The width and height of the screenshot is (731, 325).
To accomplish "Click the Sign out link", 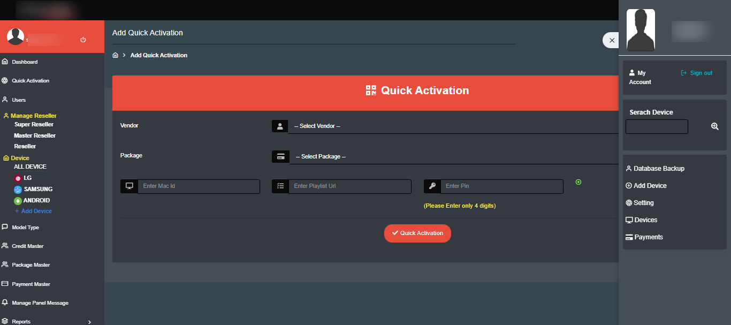I will pos(700,73).
